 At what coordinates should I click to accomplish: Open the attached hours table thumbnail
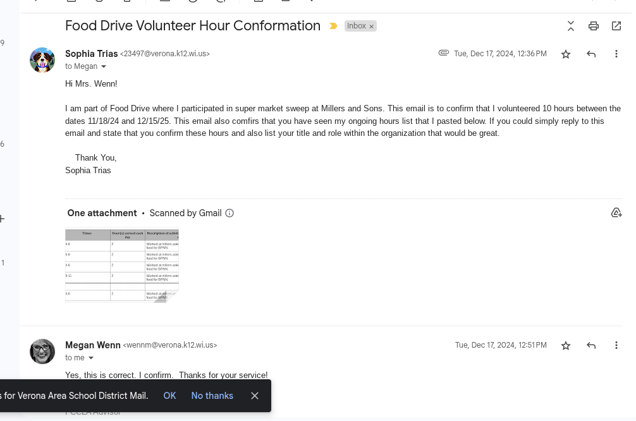click(x=122, y=265)
